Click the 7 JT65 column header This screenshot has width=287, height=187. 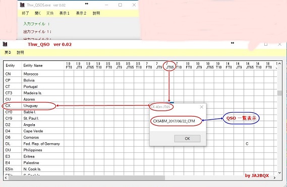coord(169,65)
